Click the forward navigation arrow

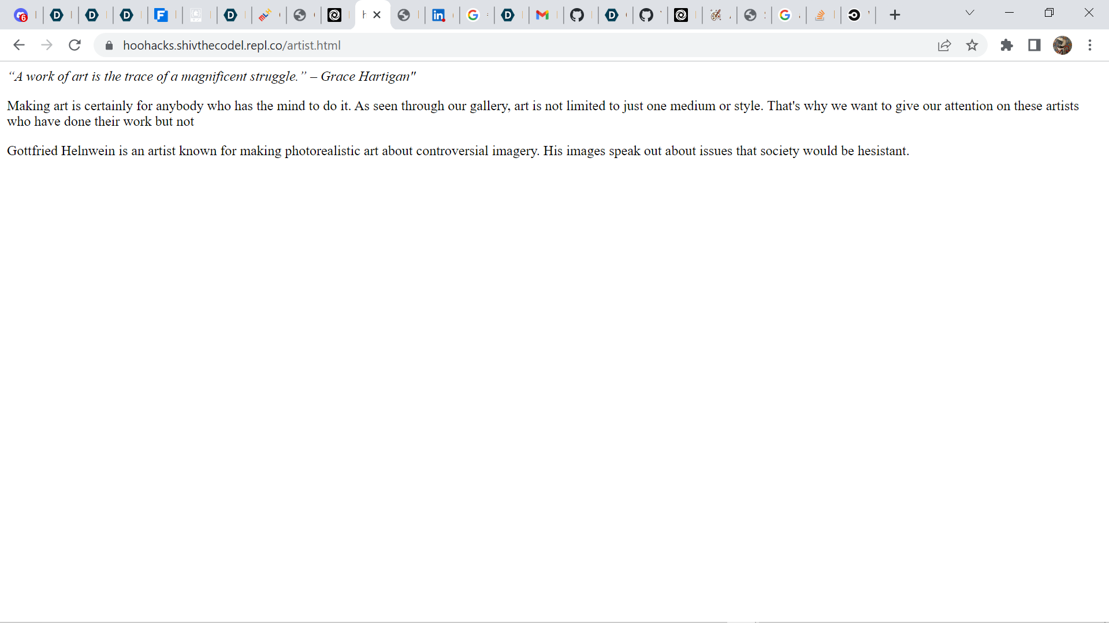coord(47,45)
